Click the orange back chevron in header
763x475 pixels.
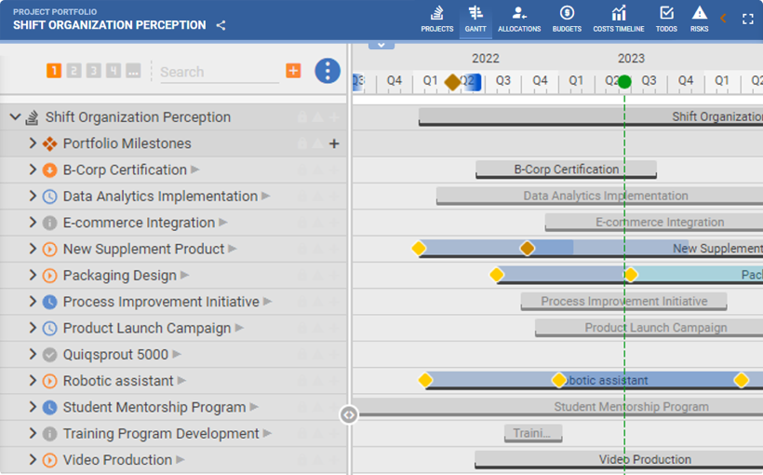click(x=724, y=19)
